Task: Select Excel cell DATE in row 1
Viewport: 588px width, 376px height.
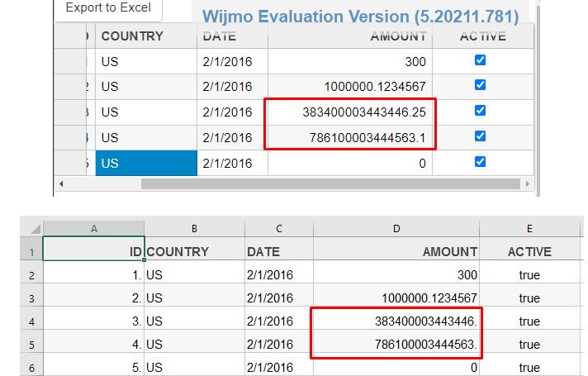Action: (279, 249)
